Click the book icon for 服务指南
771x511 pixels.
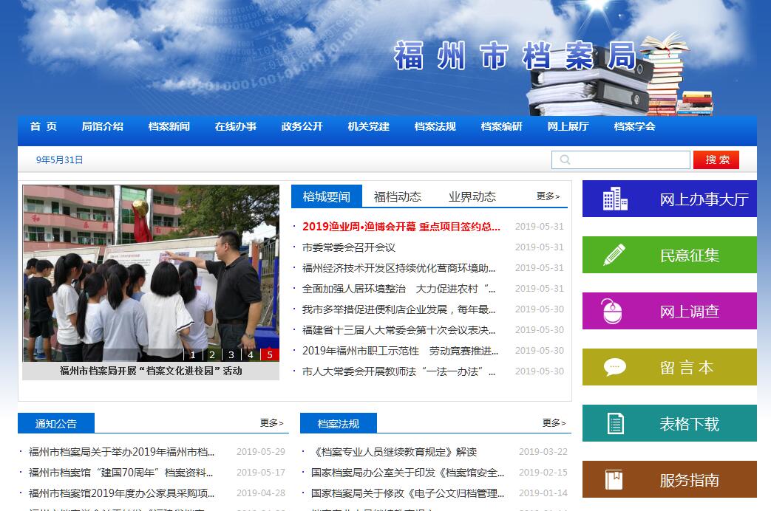tap(614, 479)
